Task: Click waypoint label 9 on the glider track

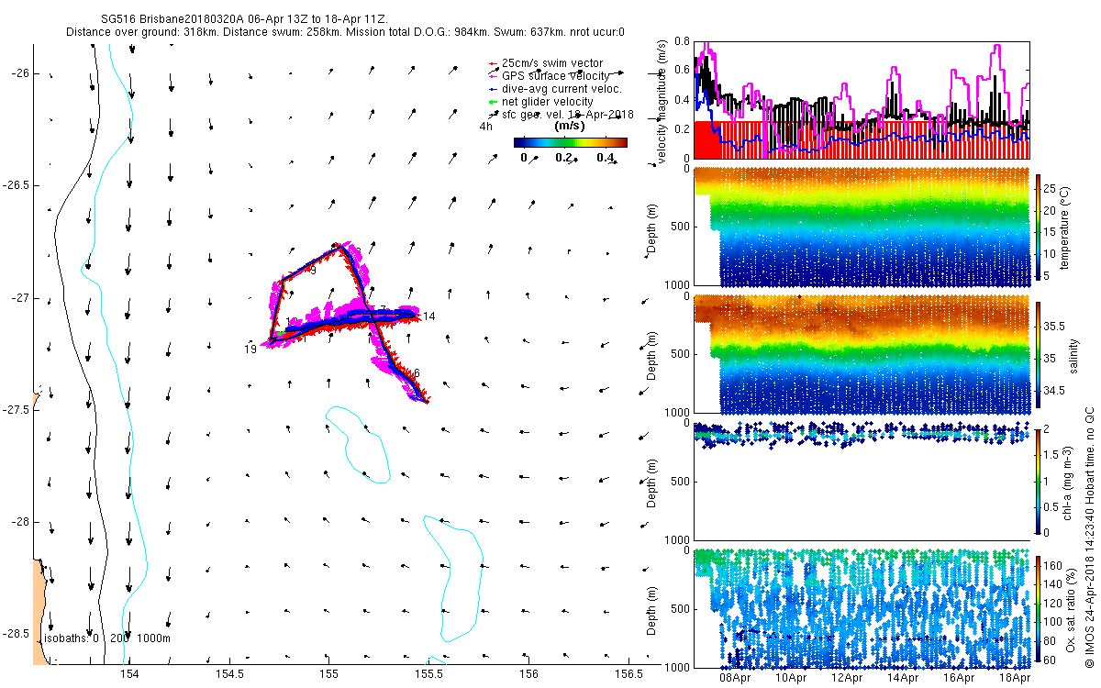Action: coord(313,272)
